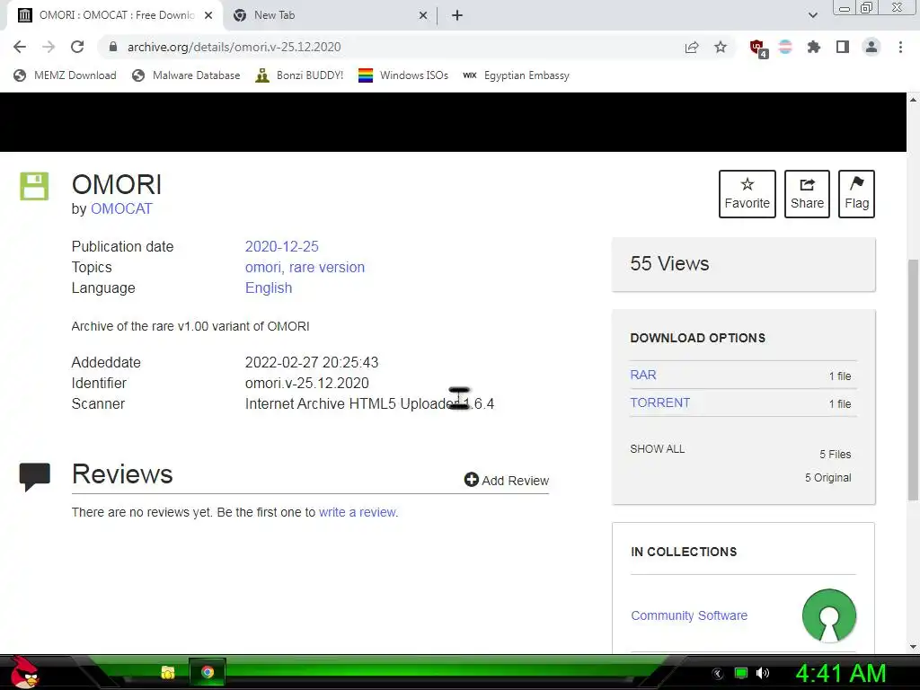
Task: Click SHOW ALL download files
Action: (657, 449)
